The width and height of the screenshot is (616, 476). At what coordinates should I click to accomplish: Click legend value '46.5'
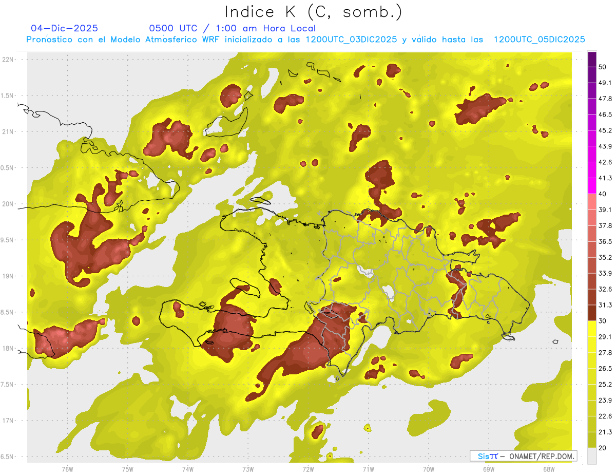(x=605, y=115)
